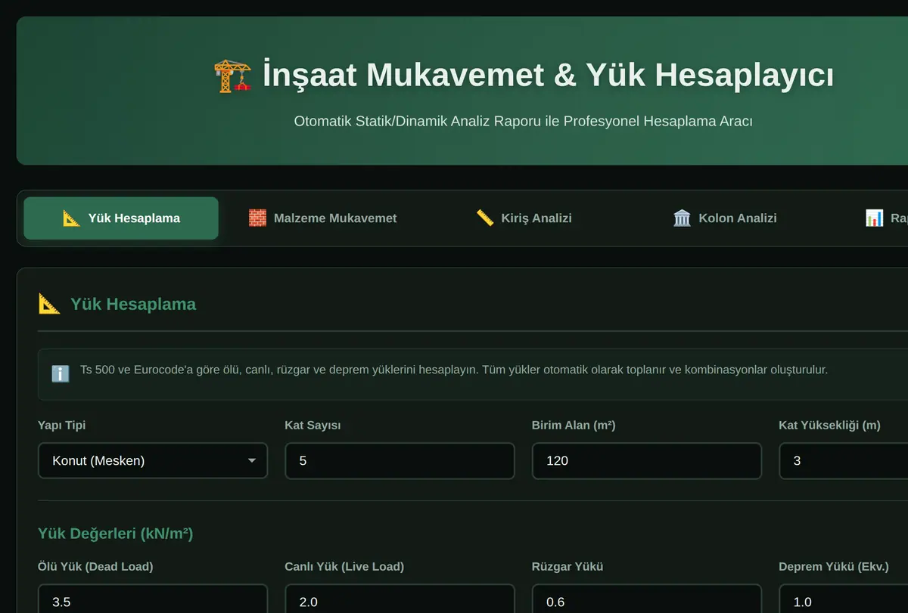The height and width of the screenshot is (613, 908).
Task: Click the bar chart icon on the cut-off tab
Action: coord(875,218)
